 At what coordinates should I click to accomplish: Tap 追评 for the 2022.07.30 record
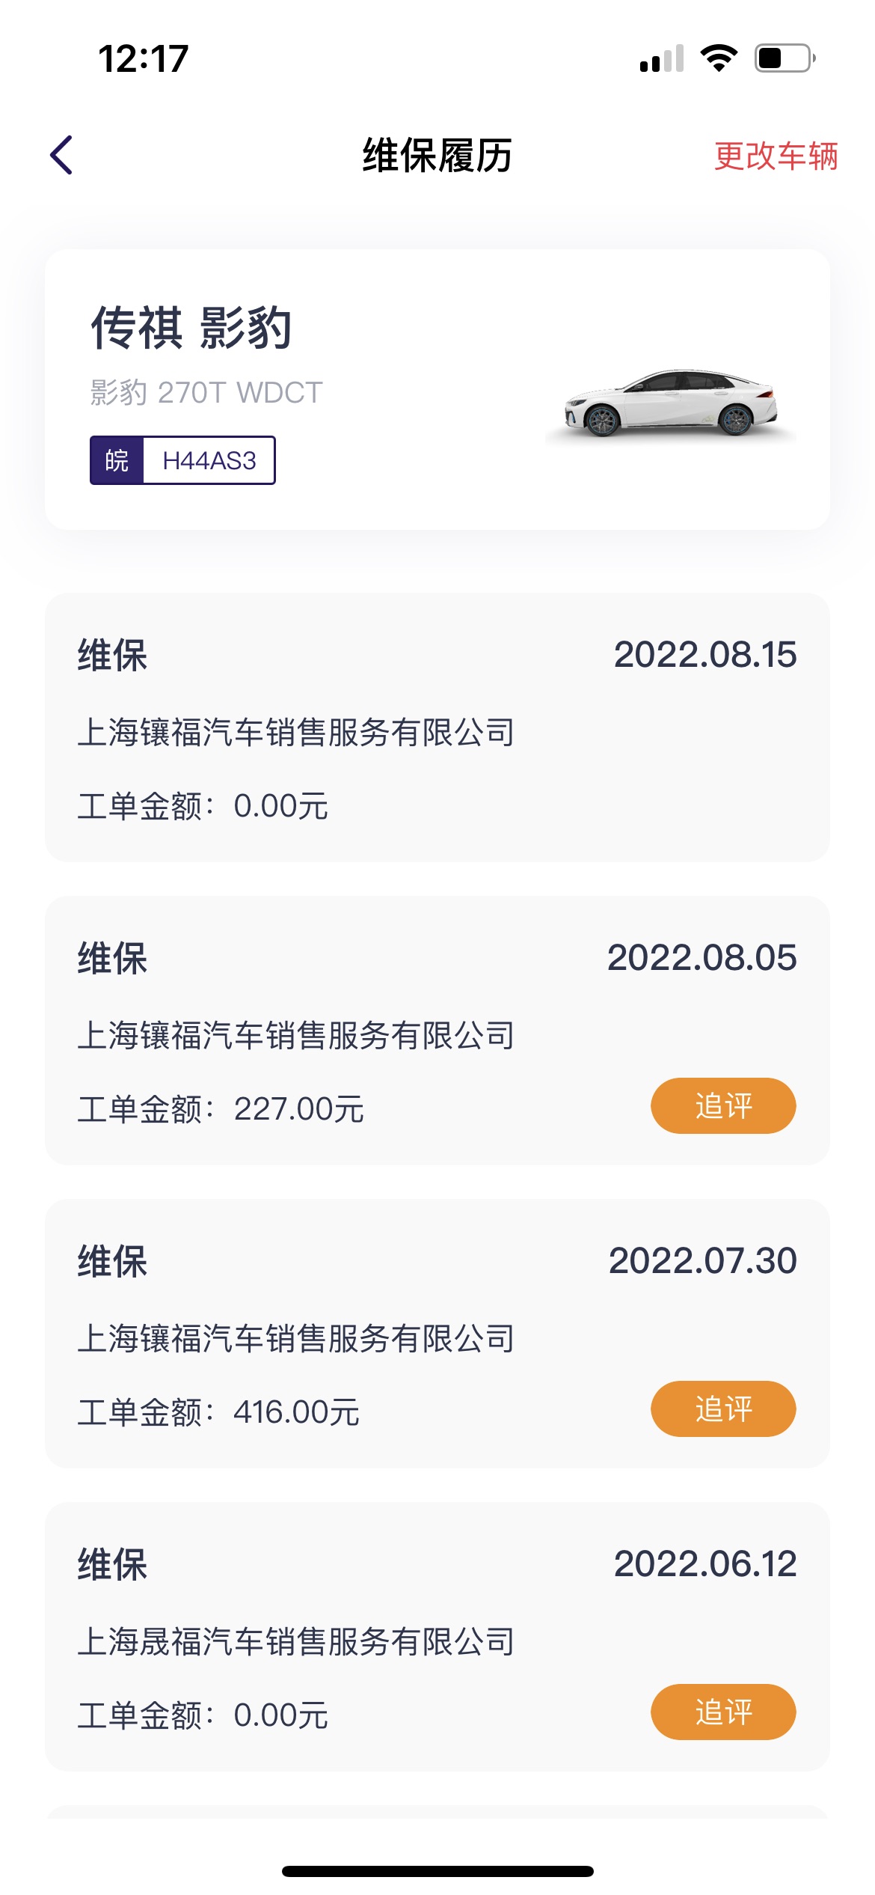point(722,1409)
